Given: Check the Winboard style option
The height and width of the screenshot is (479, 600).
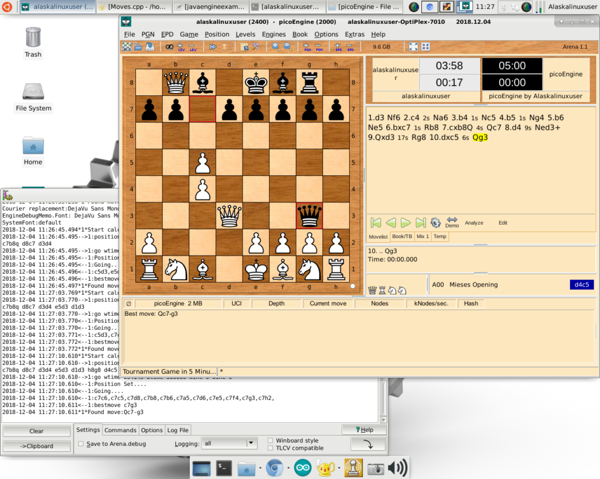Looking at the screenshot, I should pos(270,440).
